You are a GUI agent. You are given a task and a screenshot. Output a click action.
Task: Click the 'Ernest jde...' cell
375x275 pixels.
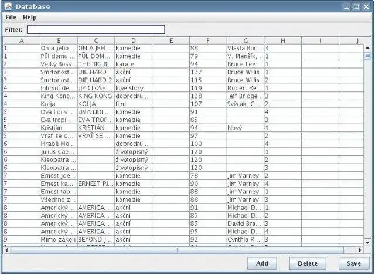59,176
